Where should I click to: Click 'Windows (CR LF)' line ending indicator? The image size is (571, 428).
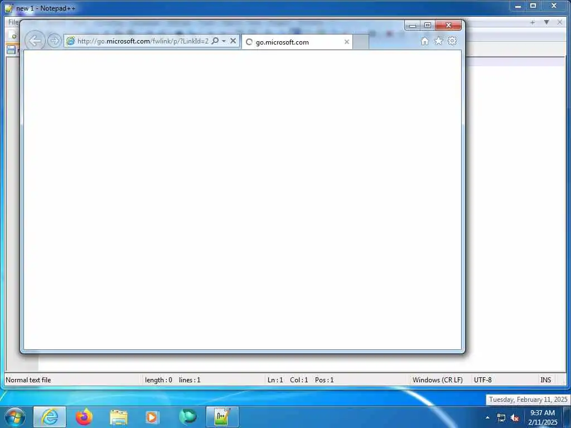pyautogui.click(x=437, y=380)
